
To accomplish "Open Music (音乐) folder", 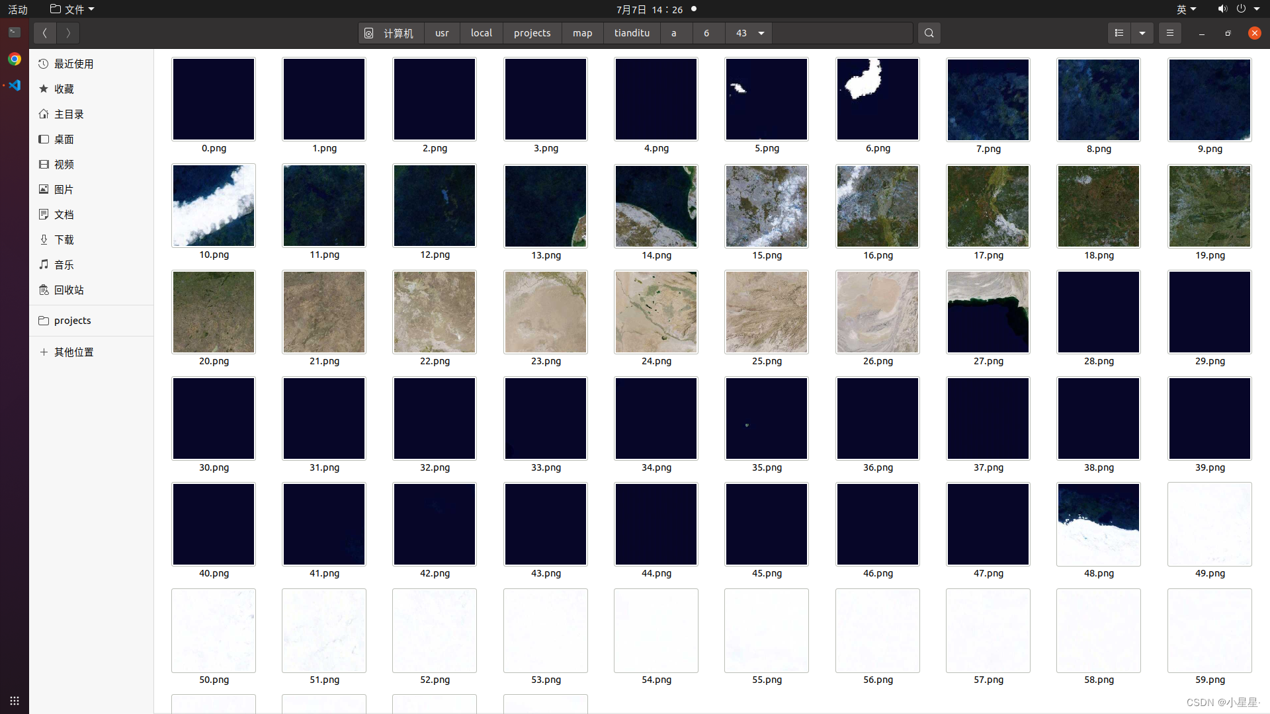I will pyautogui.click(x=91, y=264).
